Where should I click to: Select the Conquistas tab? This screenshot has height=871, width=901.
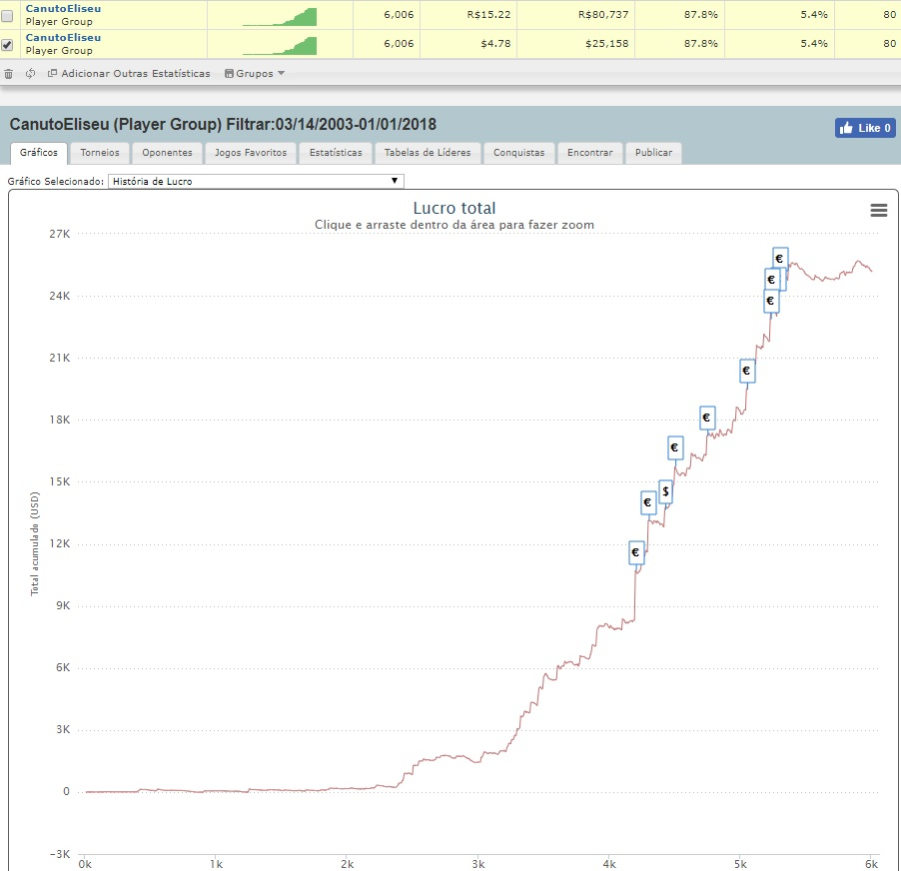point(518,153)
